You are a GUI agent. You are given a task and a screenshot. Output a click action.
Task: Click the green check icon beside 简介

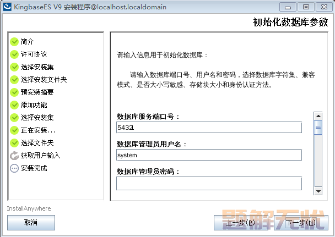14,42
